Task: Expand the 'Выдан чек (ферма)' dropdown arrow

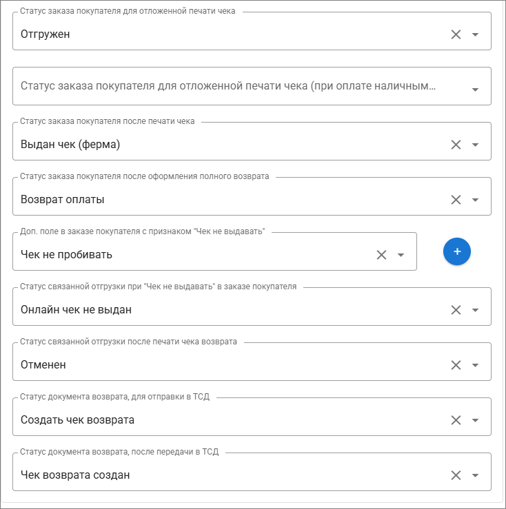Action: click(475, 145)
